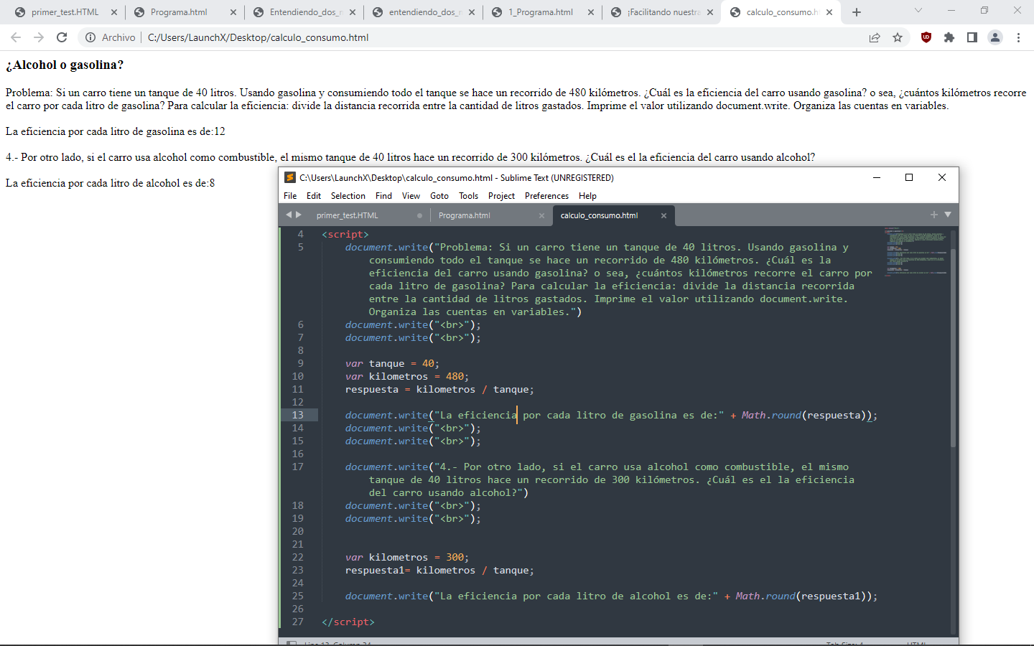The image size is (1034, 646).
Task: Close the calculo_consumo.html tab in Sublime
Action: [663, 215]
